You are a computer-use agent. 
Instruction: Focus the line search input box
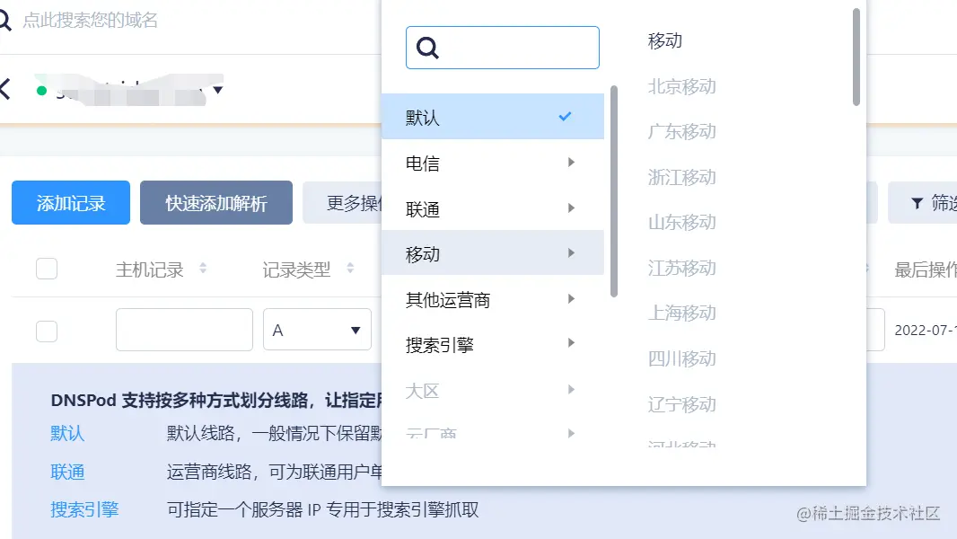click(x=503, y=48)
